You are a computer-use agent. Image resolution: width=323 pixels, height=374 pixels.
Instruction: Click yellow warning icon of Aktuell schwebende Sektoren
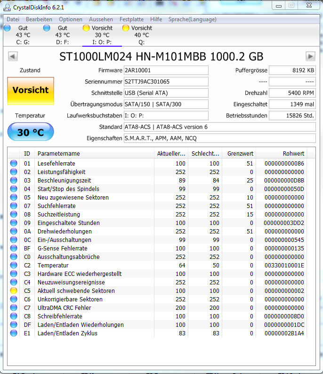pyautogui.click(x=14, y=291)
